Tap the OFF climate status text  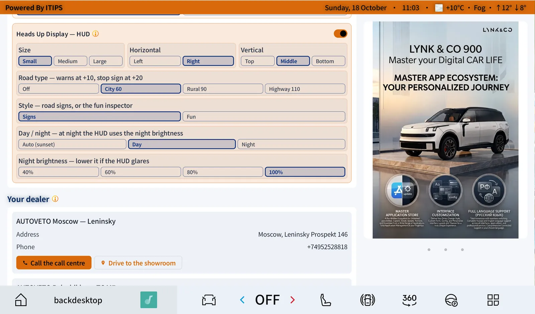point(267,300)
